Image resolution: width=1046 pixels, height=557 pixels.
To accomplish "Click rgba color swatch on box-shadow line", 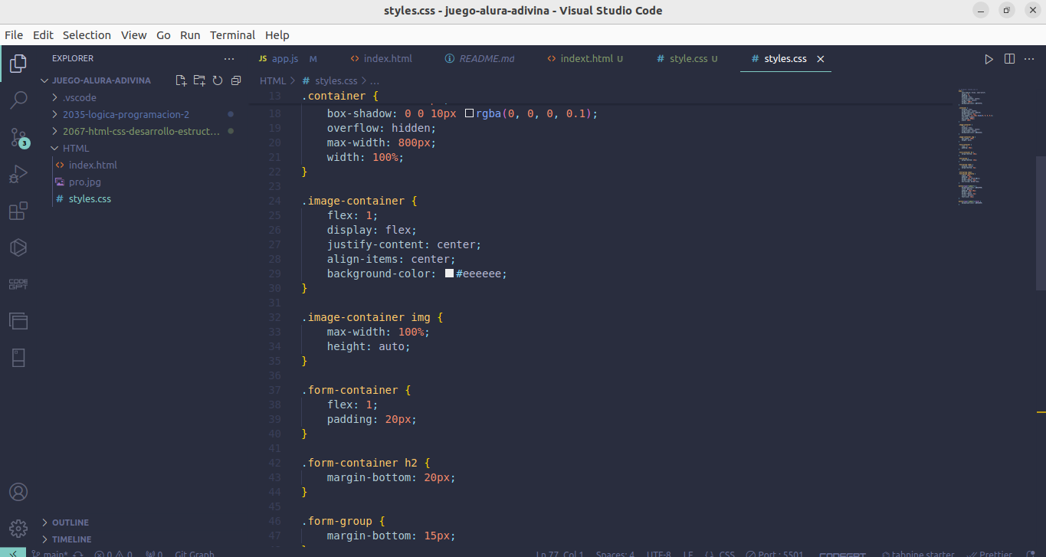I will pyautogui.click(x=470, y=113).
